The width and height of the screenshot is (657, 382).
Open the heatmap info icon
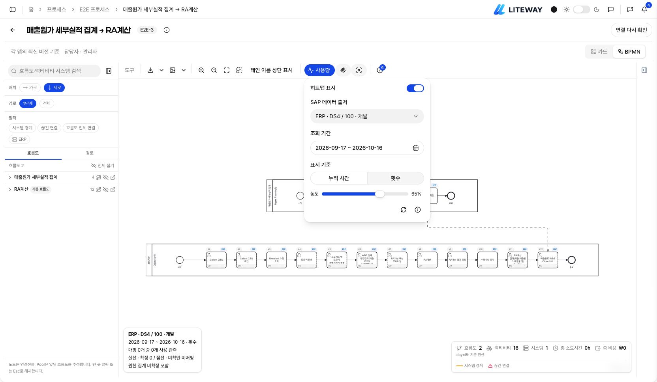418,210
